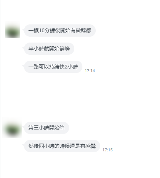Click the 17:14 timestamp
The height and width of the screenshot is (178, 160).
[90, 71]
